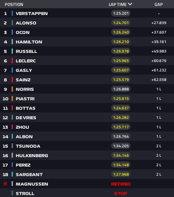Open the ALONSO driver name
Screen dimensions: 174x197
tap(26, 23)
